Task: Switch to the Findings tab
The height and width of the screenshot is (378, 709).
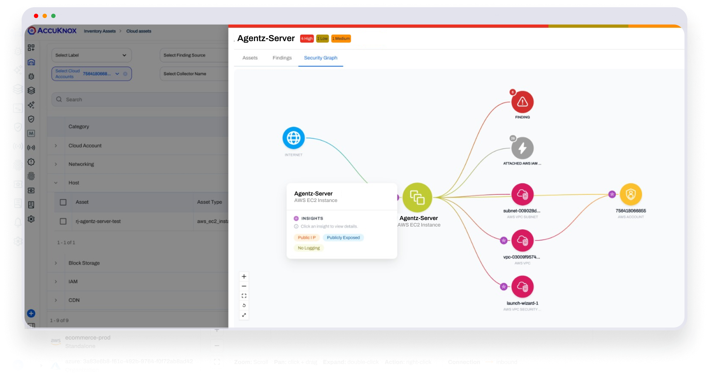Action: coord(282,58)
